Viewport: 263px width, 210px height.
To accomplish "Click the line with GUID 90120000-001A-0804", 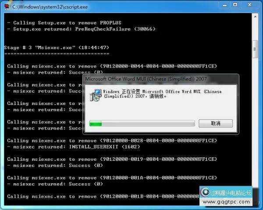I will (112, 178).
